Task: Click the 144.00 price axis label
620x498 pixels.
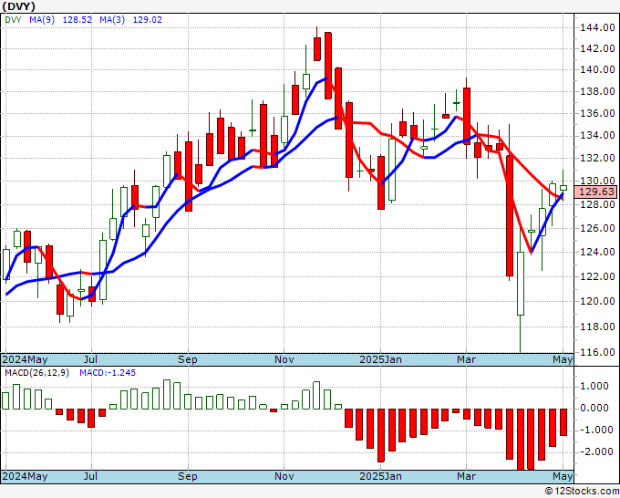Action: pyautogui.click(x=597, y=27)
